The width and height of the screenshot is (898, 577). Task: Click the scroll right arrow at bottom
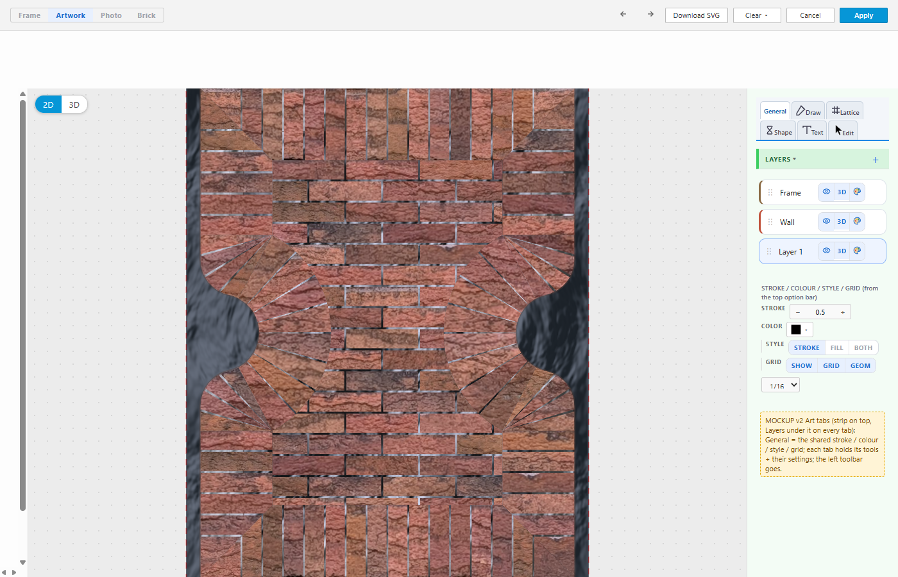14,573
